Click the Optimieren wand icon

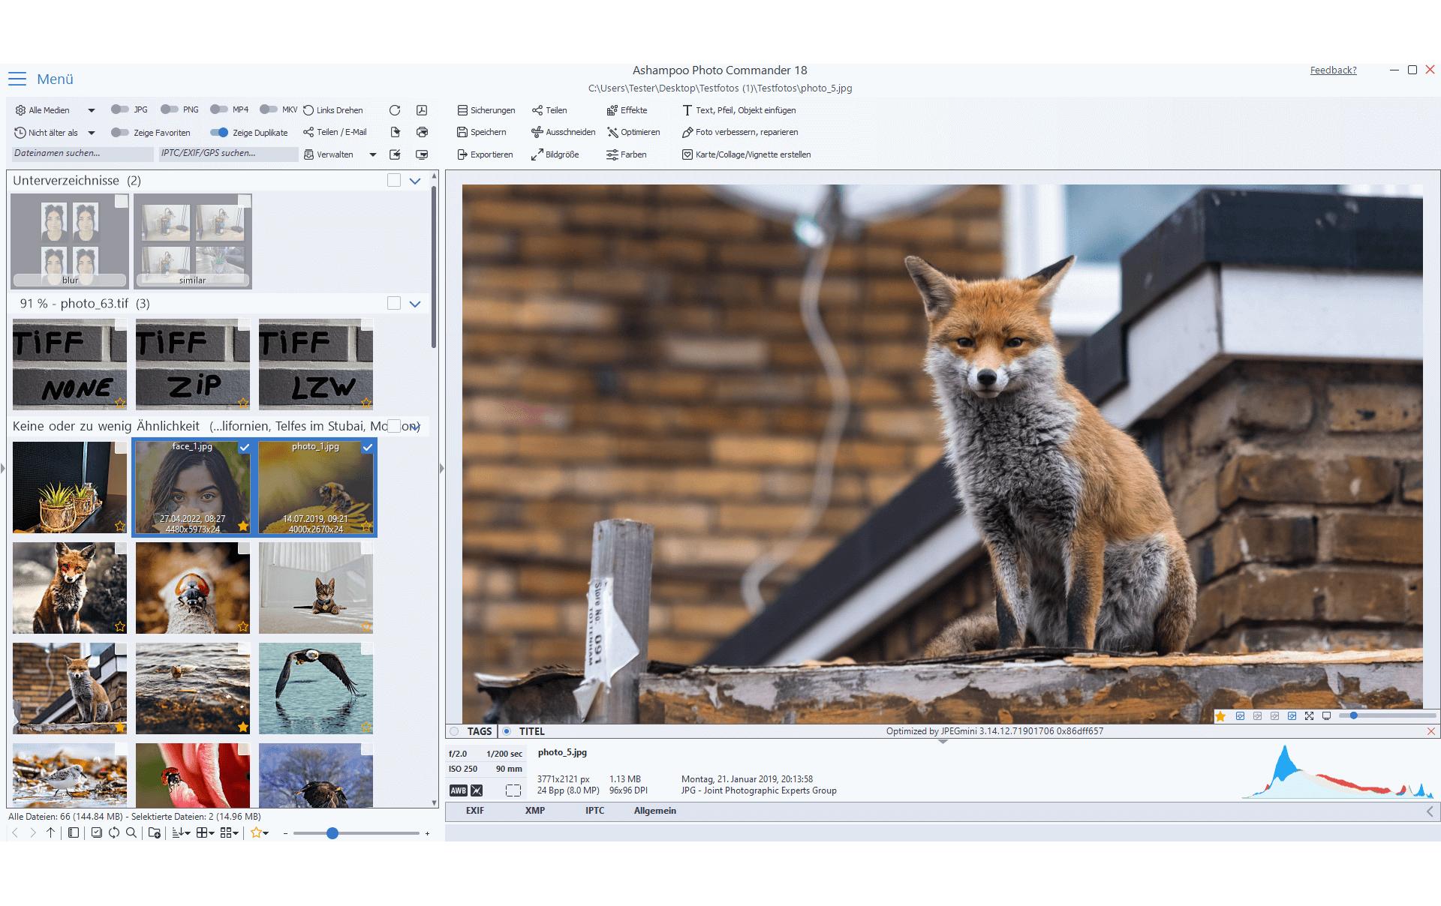pos(612,132)
